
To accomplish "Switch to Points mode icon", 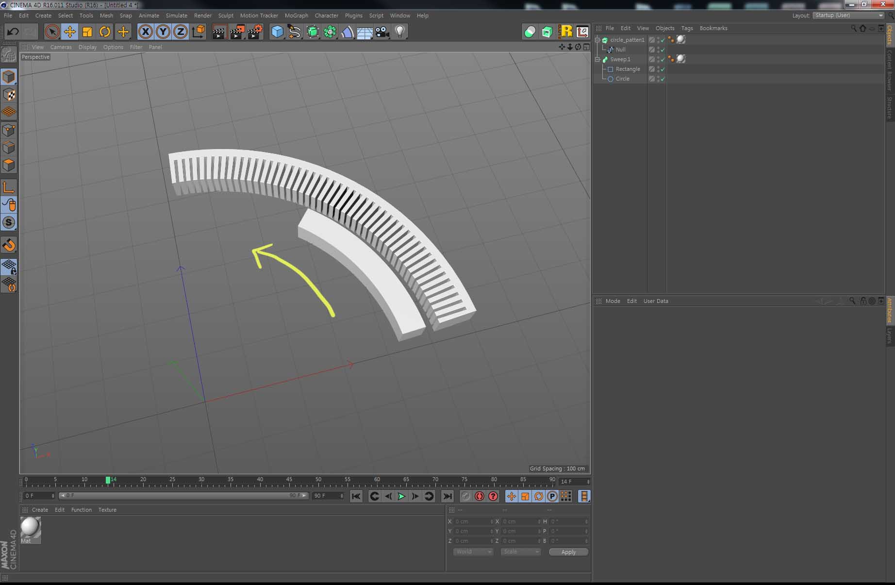I will pyautogui.click(x=9, y=130).
